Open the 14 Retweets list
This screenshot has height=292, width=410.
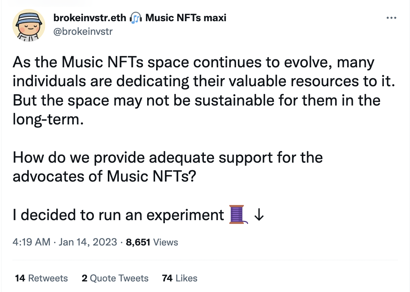pos(41,278)
